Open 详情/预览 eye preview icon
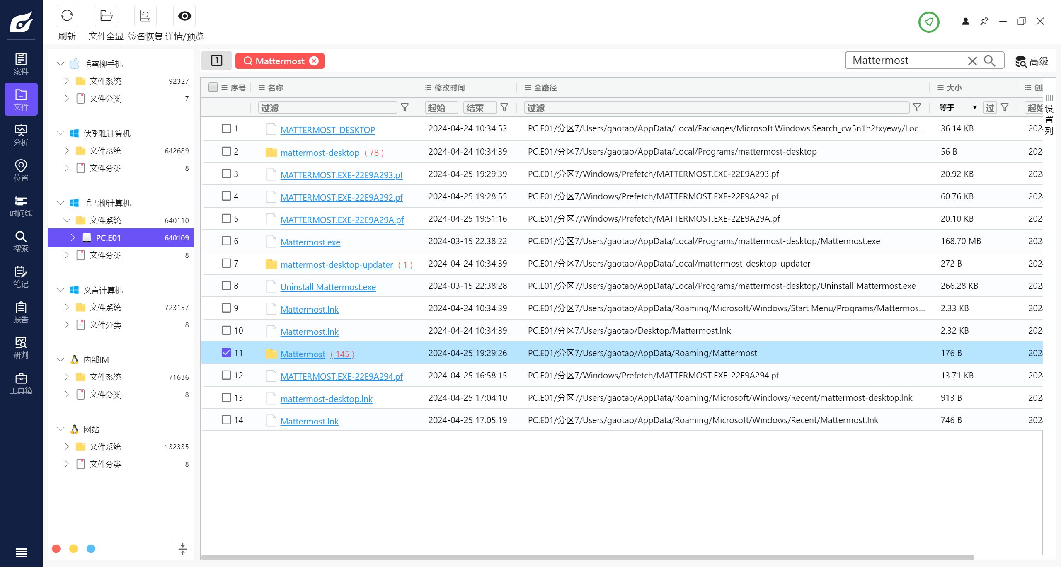The image size is (1061, 567). pos(184,16)
